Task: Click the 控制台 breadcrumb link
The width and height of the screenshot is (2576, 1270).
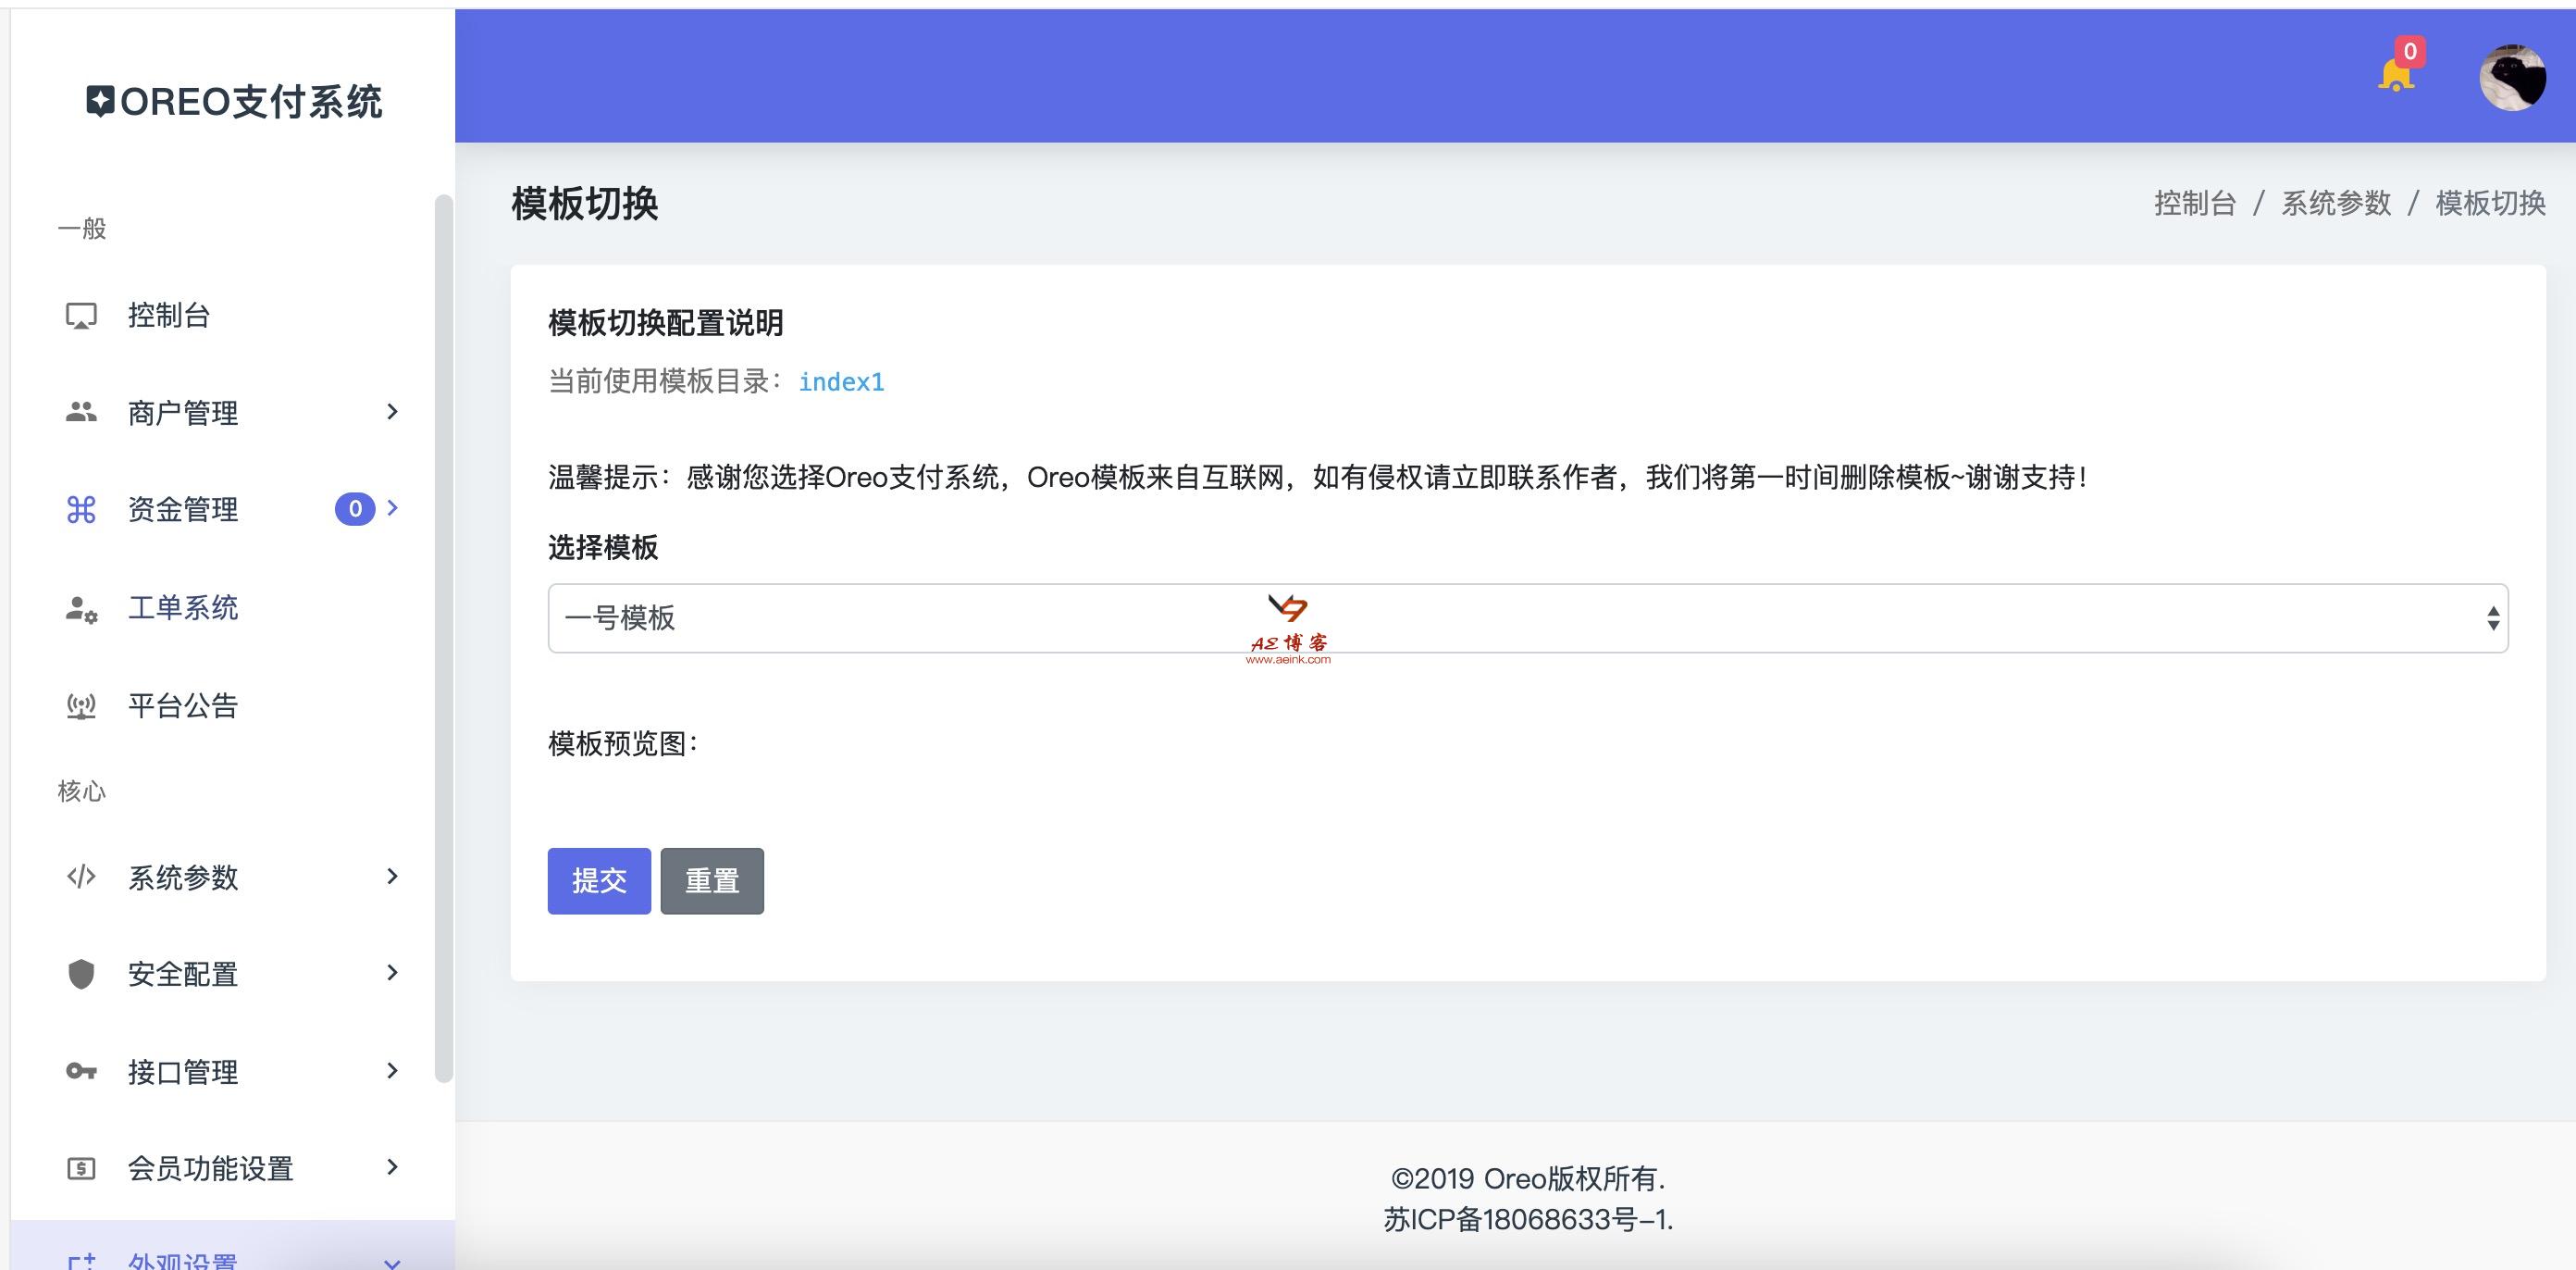Action: click(2194, 203)
